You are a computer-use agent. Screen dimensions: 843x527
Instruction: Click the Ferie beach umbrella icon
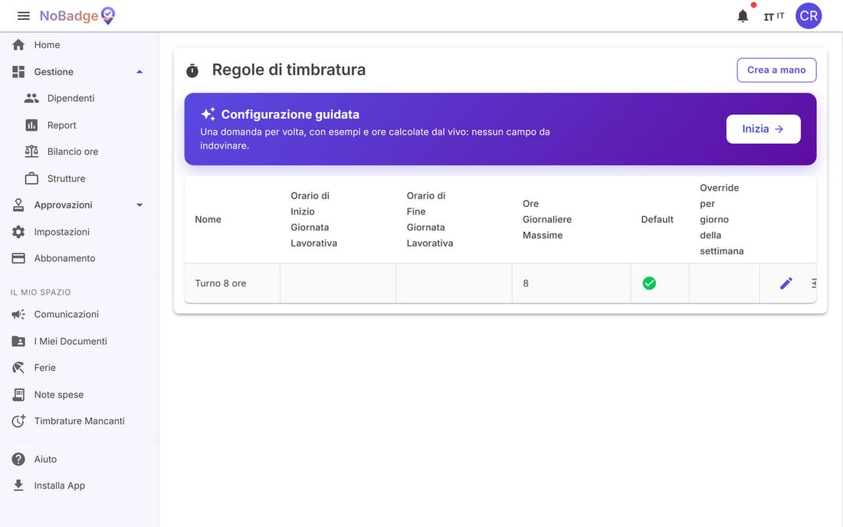[18, 368]
